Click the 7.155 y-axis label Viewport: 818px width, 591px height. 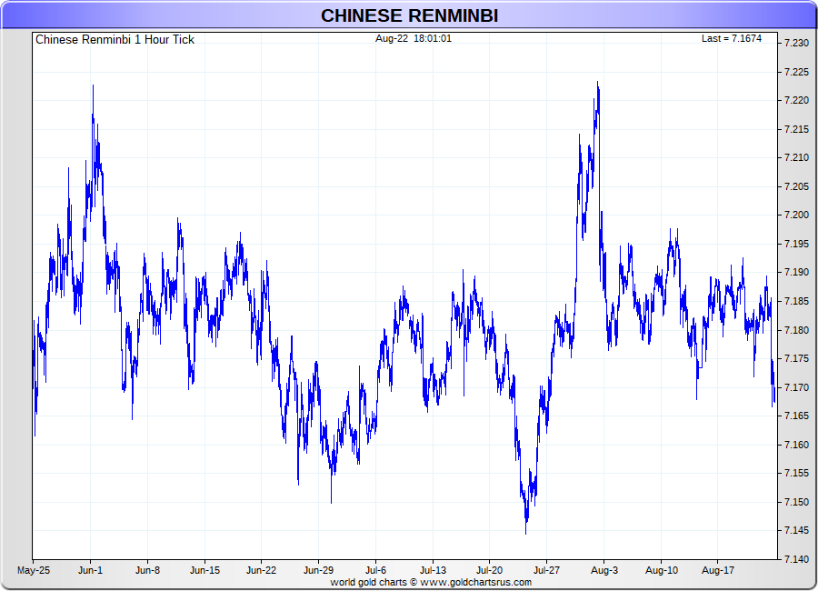click(x=796, y=474)
